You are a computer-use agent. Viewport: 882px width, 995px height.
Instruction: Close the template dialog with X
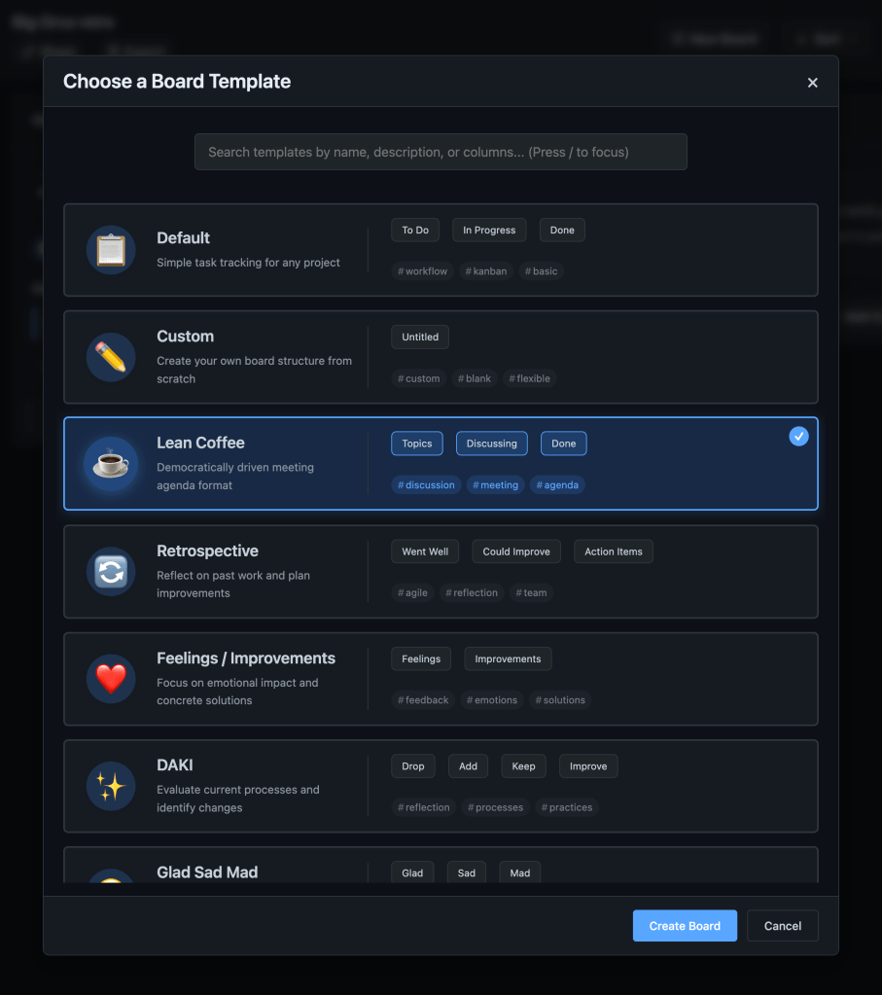click(812, 83)
